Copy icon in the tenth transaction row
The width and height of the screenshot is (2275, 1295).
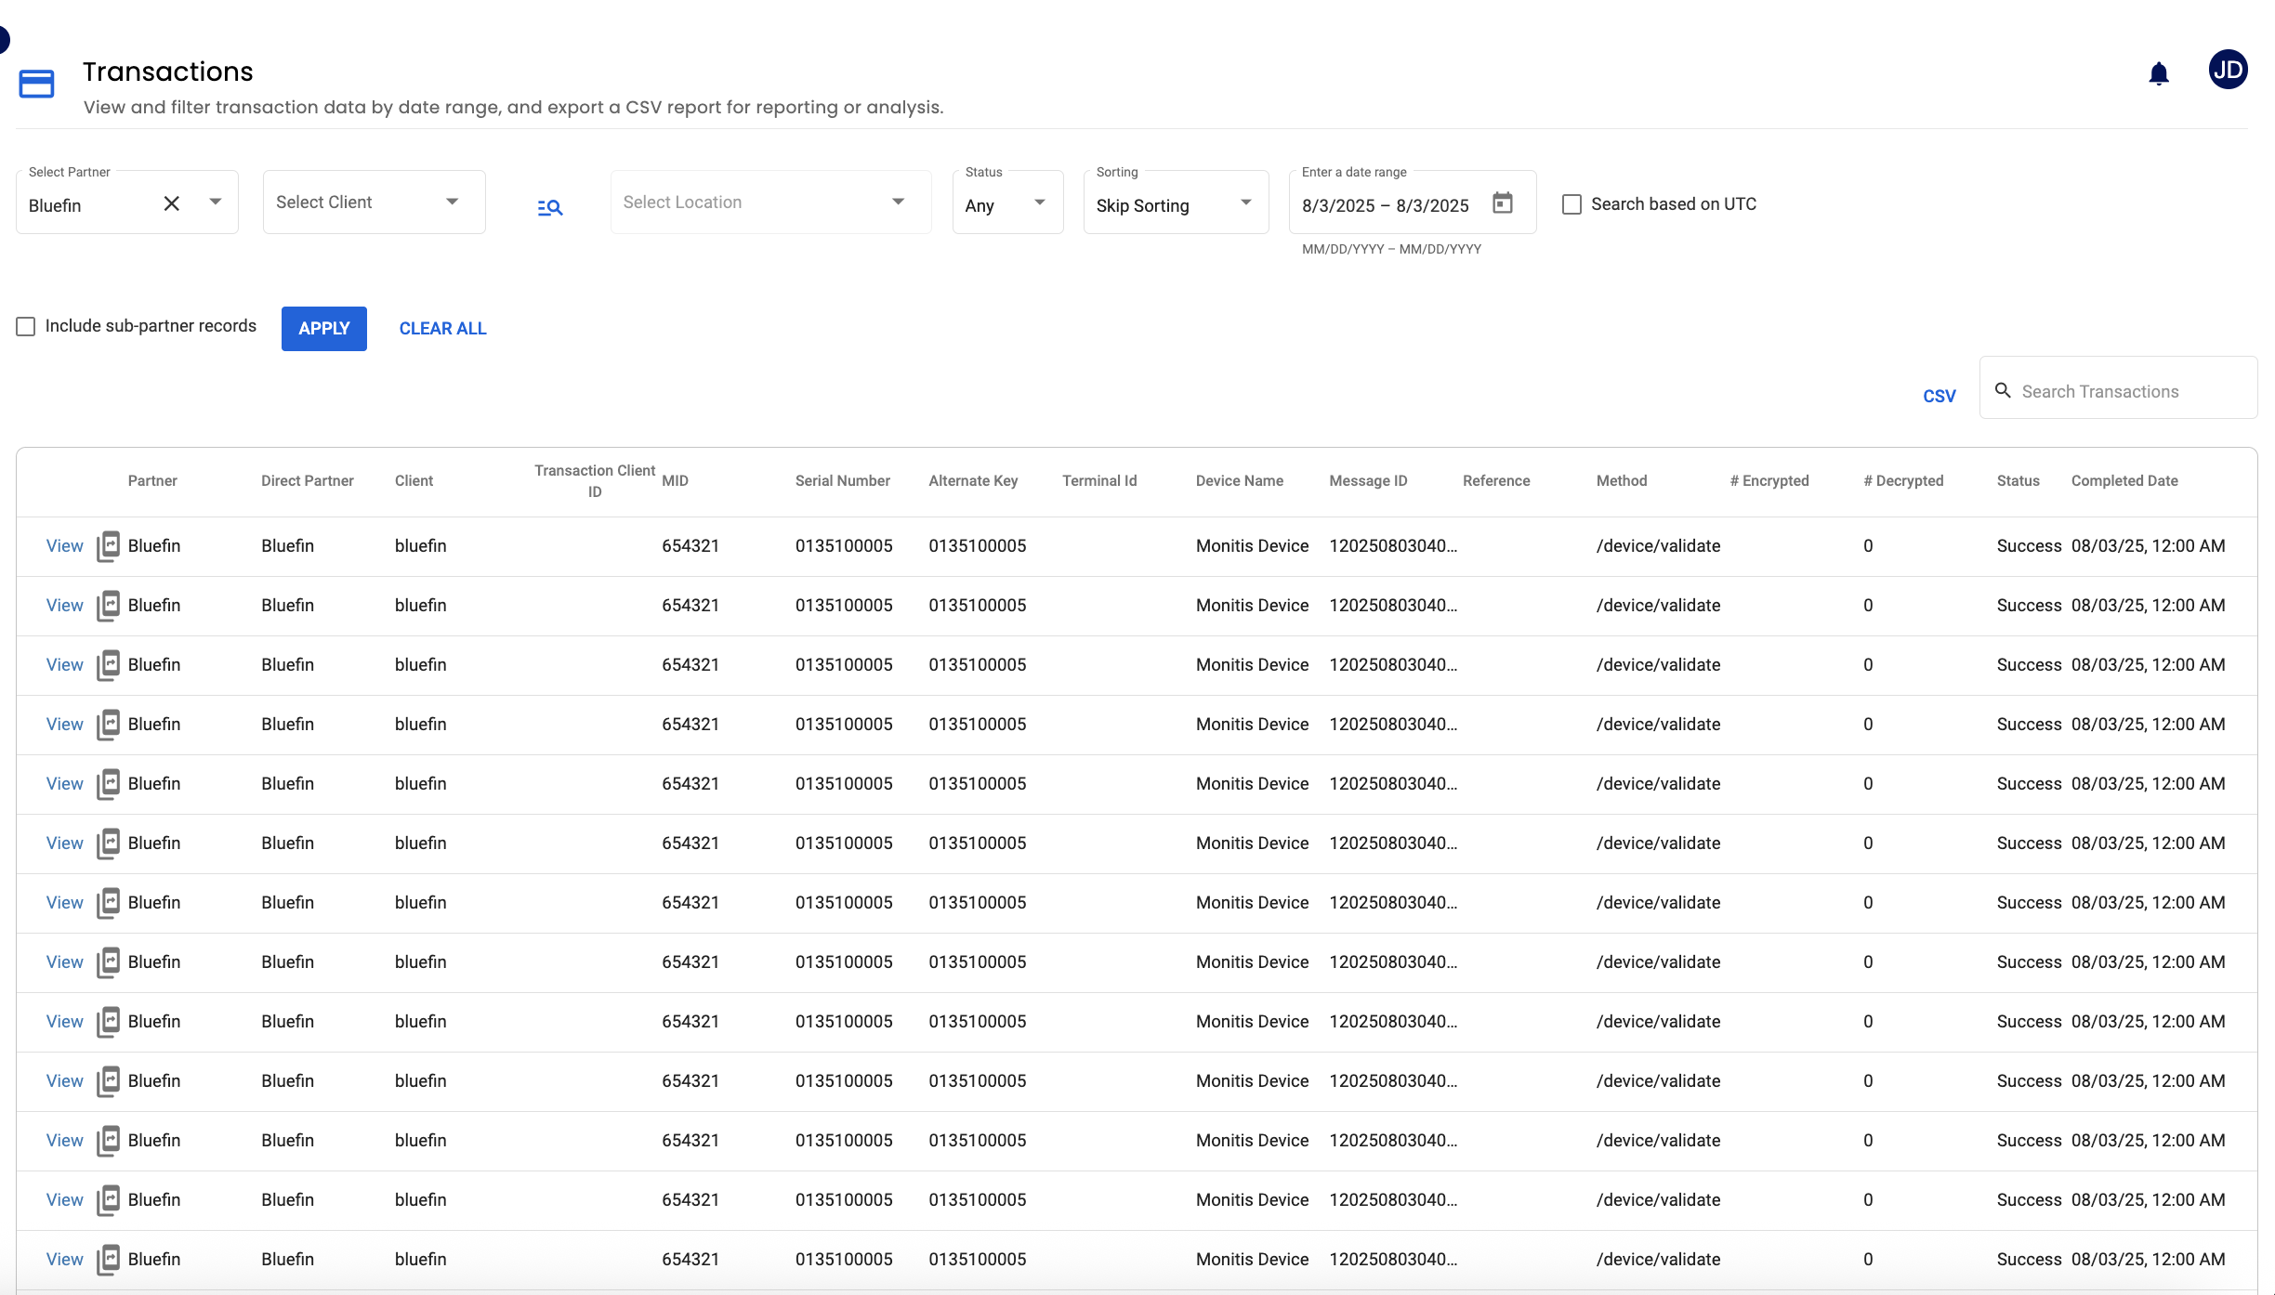click(109, 1081)
